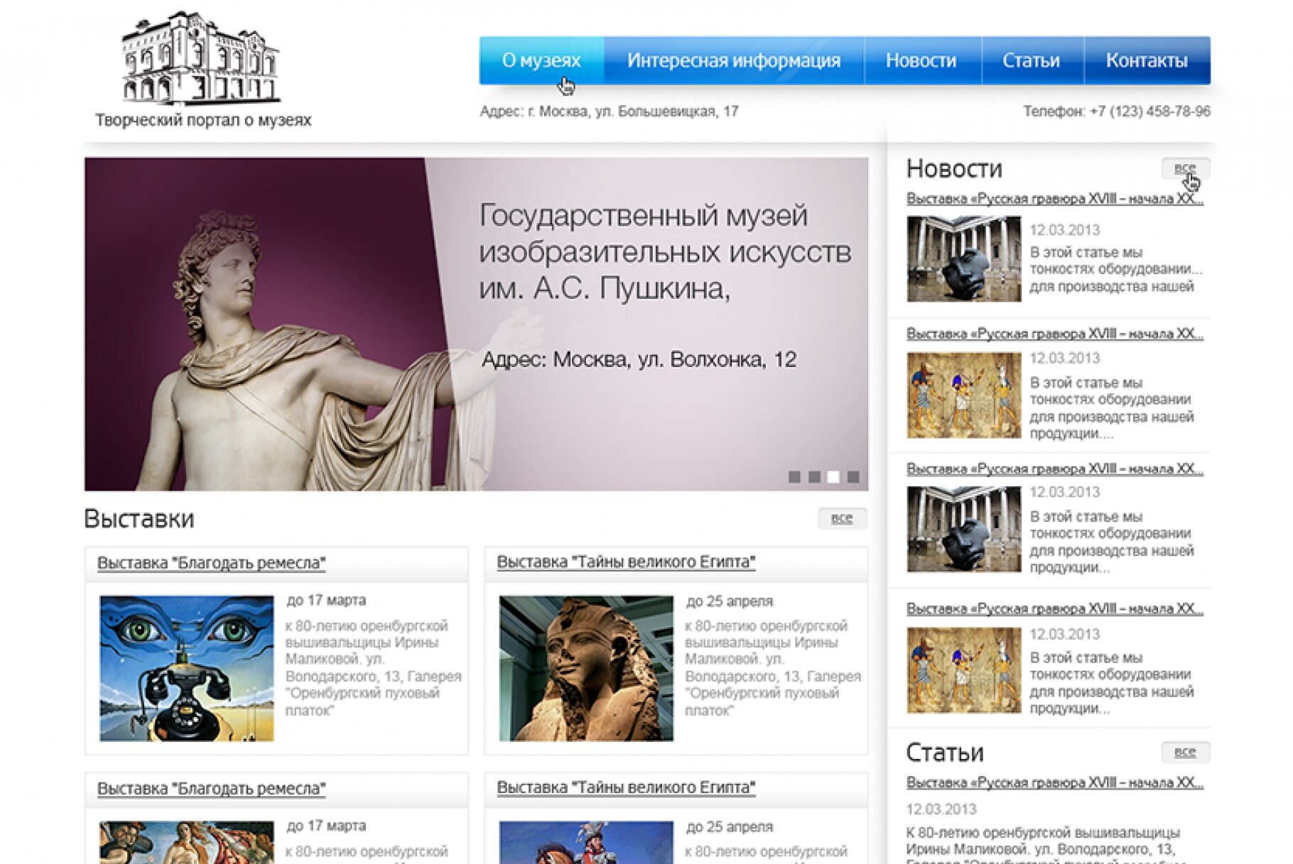Click the 'все' button beside Выставки heading
The image size is (1293, 864).
coord(842,518)
